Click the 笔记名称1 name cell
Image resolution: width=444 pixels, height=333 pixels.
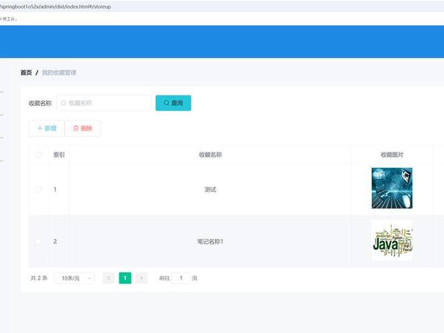click(210, 241)
